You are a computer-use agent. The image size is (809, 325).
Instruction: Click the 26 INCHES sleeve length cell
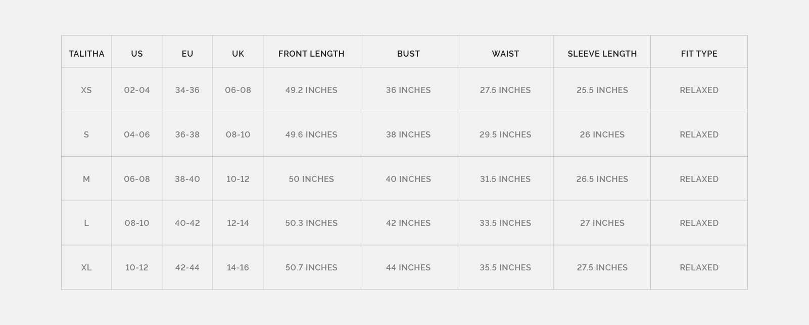[602, 134]
